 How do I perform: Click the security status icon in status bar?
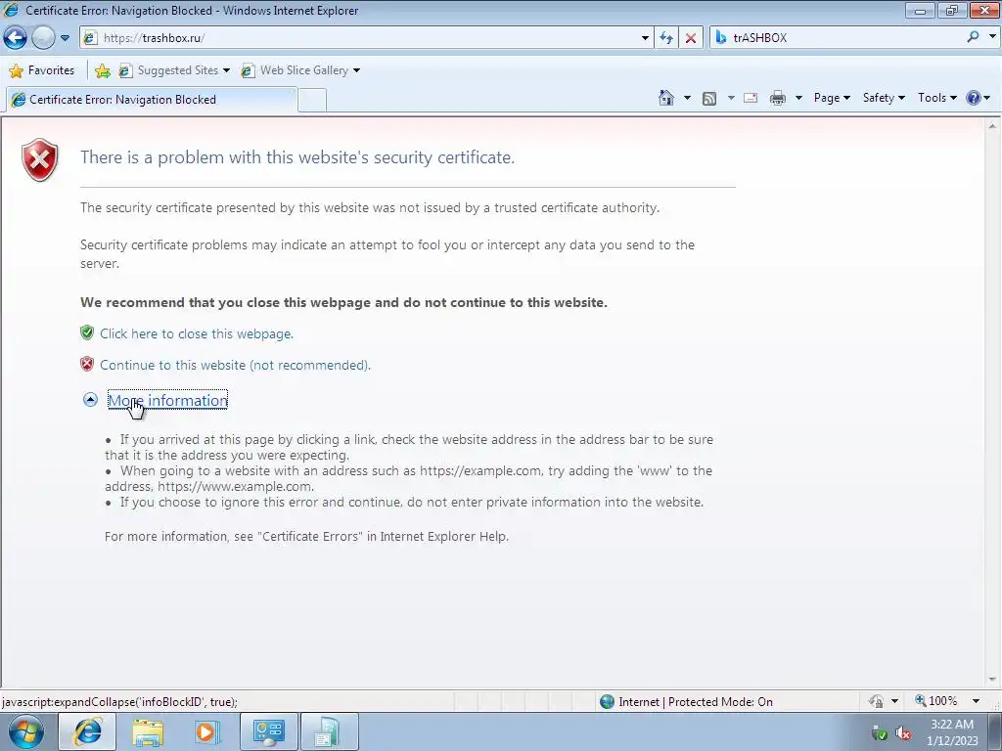click(876, 702)
